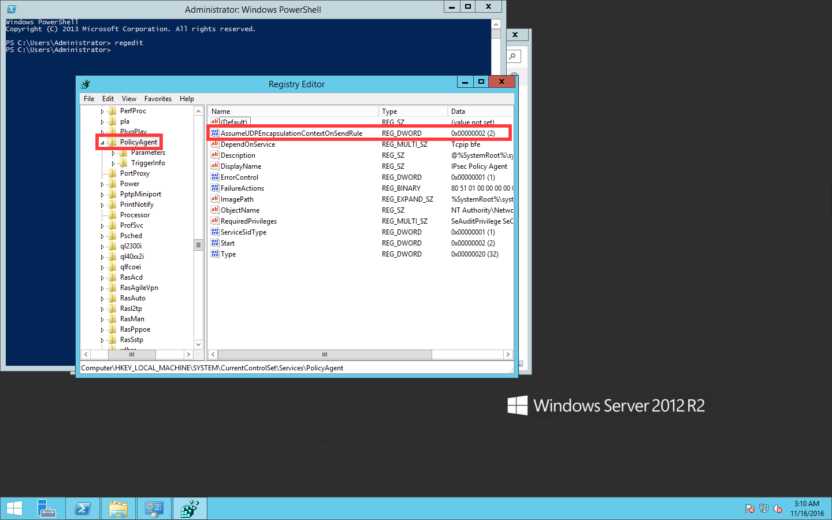Sort values by the Name column header
832x520 pixels.
click(293, 112)
